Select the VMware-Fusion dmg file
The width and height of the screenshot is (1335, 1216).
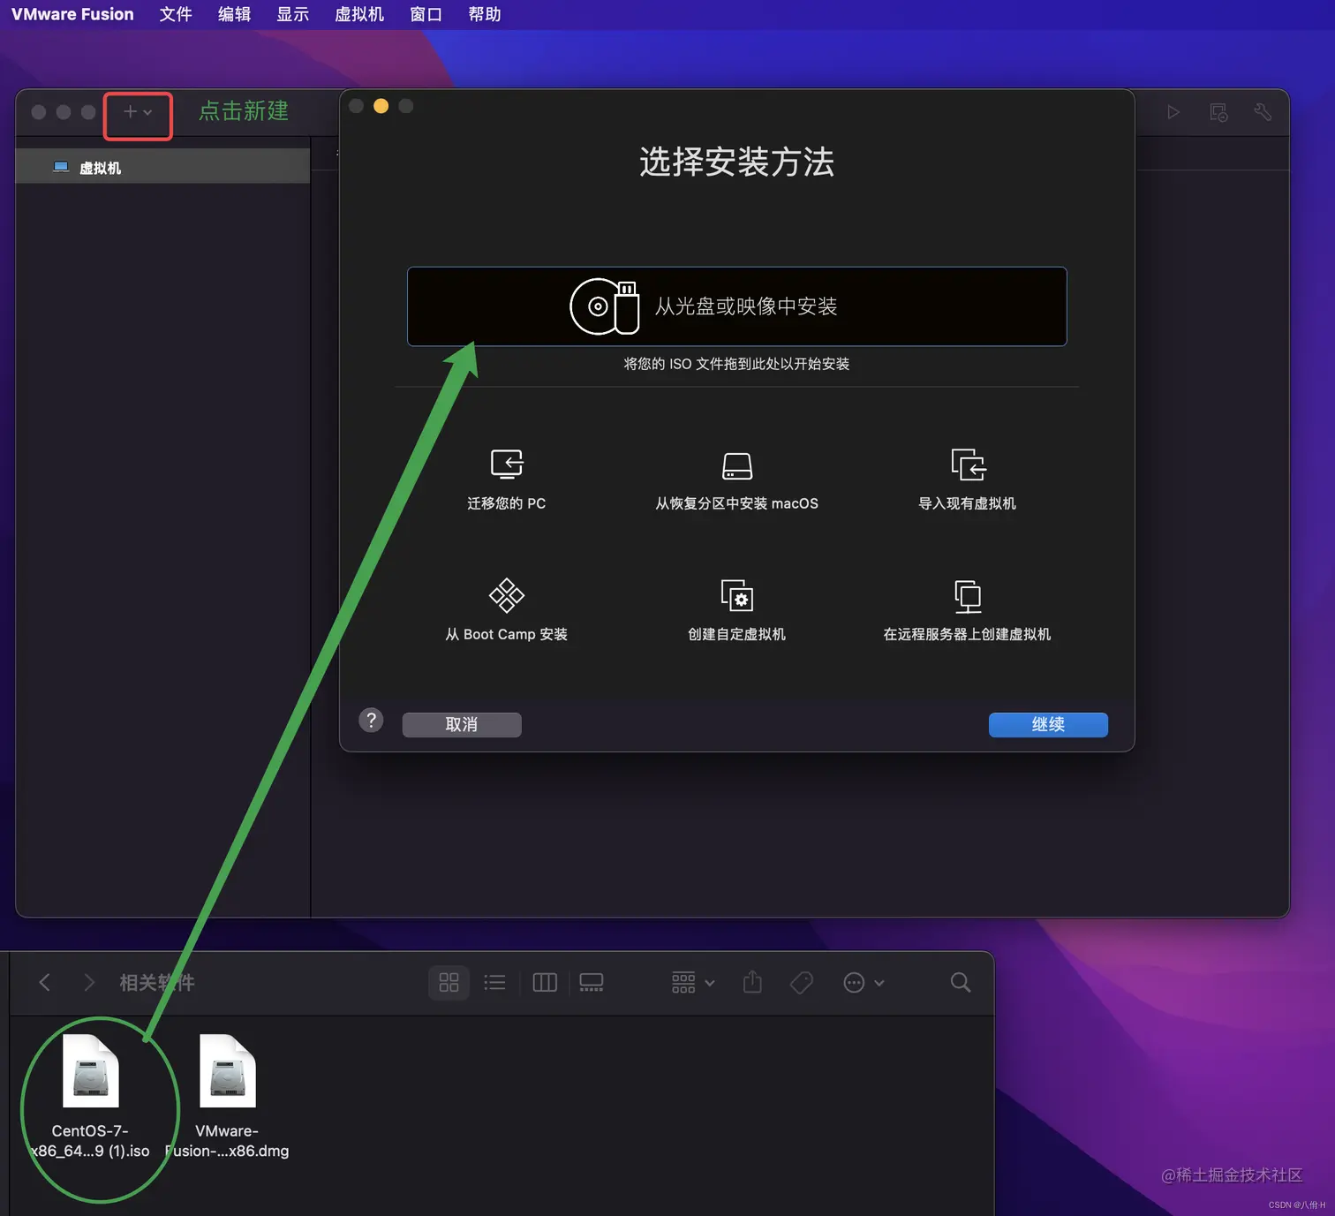tap(227, 1097)
